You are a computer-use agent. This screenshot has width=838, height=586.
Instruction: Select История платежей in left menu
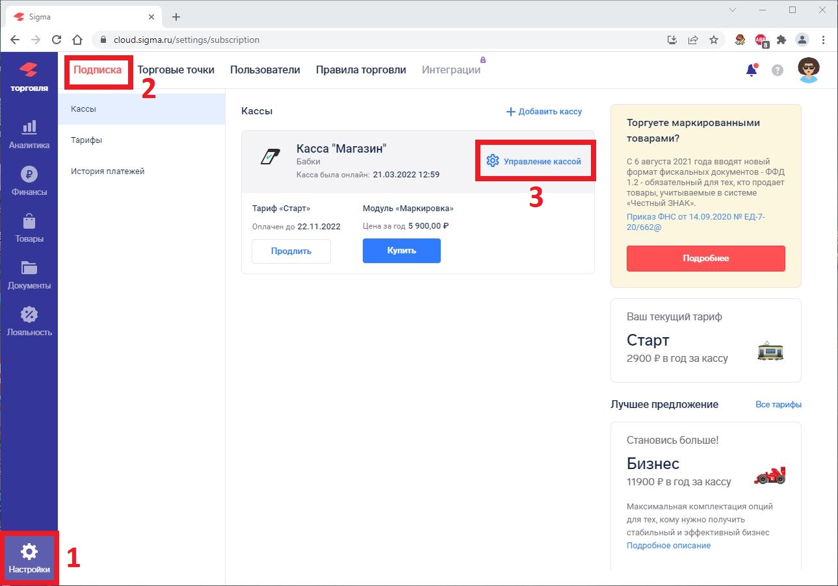107,172
